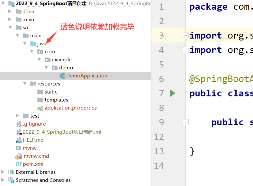Image resolution: width=253 pixels, height=186 pixels.
Task: Select the 2022_9_4_SpringBoot项目创建.iml file
Action: coord(62,132)
